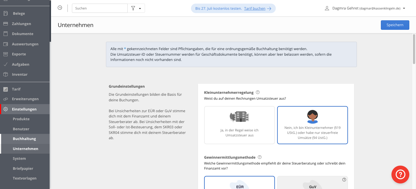Open the Dagmra Gehret account menu
Screen dimensions: 416x189
tap(365, 8)
